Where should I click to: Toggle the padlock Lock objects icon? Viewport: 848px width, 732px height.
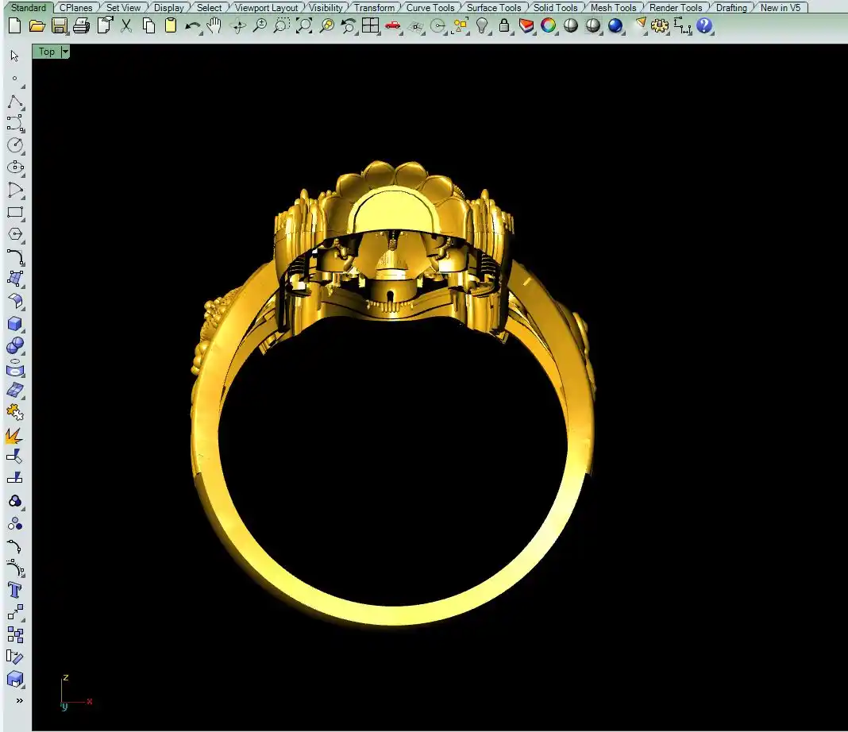coord(504,25)
